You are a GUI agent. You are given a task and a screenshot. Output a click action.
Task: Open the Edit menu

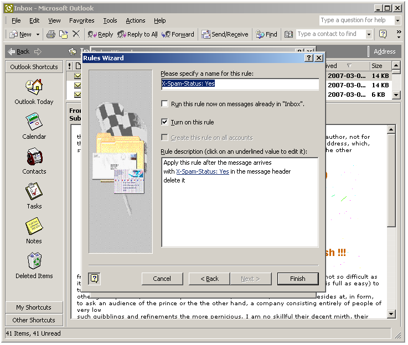coord(34,20)
